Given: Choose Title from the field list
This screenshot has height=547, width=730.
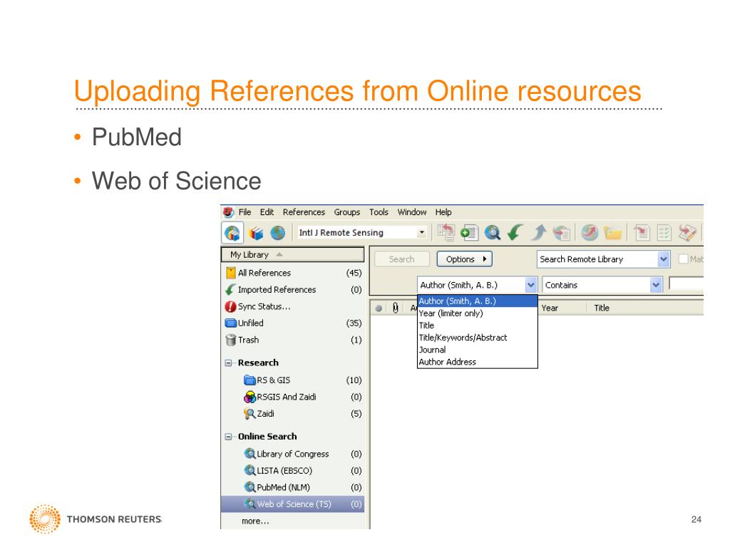Looking at the screenshot, I should pyautogui.click(x=478, y=325).
